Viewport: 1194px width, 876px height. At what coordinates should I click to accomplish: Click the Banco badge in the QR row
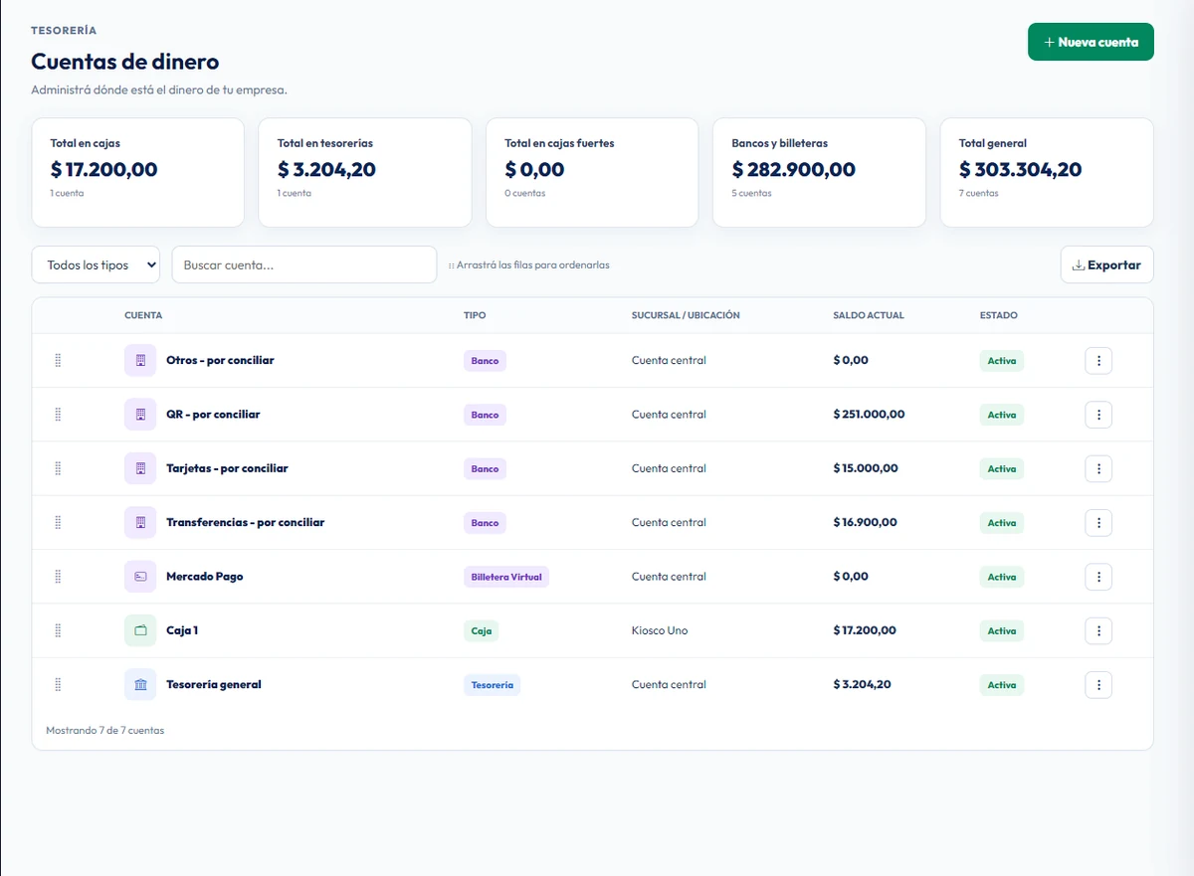click(485, 415)
